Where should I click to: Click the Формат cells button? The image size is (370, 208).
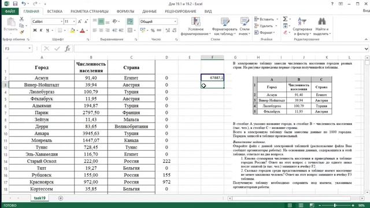pos(265,32)
